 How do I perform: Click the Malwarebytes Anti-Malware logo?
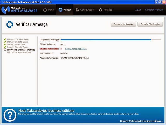pos(19,10)
